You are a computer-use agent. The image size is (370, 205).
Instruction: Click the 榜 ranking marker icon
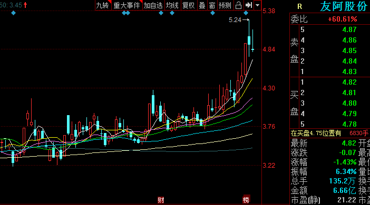[x=246, y=200]
